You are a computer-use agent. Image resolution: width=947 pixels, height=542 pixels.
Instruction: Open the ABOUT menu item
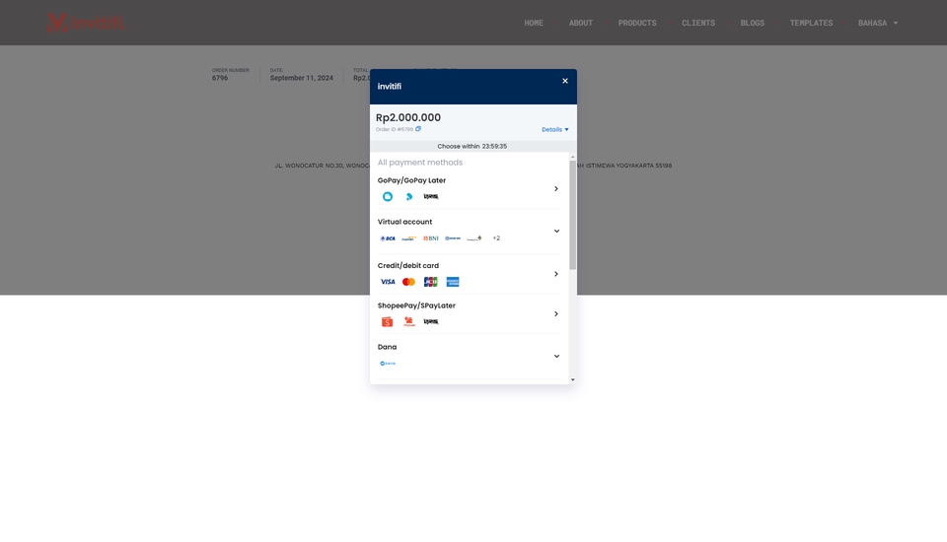click(580, 23)
